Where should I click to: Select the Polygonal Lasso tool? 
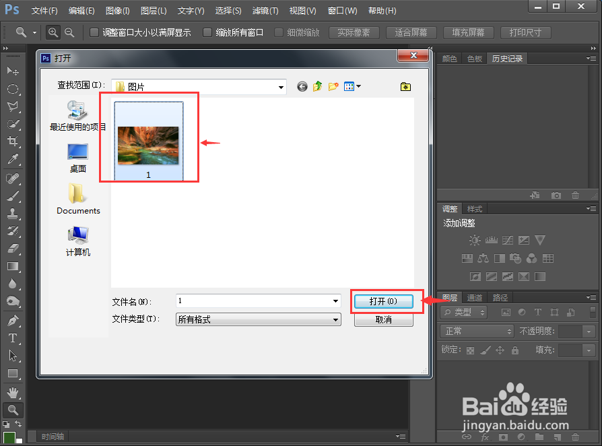[13, 106]
